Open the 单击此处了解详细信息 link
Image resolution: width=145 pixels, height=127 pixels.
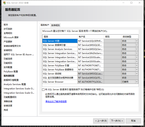56,101
